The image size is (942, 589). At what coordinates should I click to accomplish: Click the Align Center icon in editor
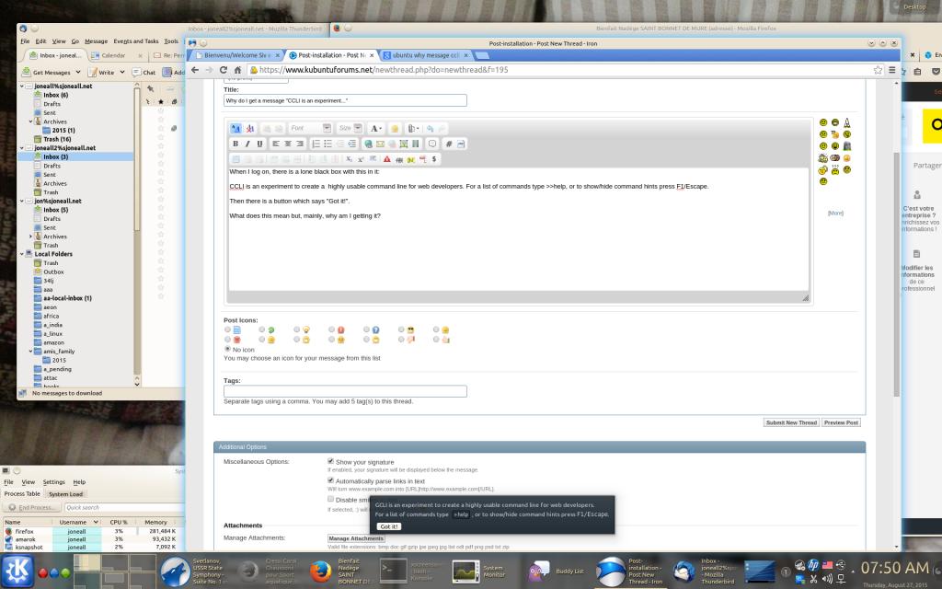click(x=288, y=144)
